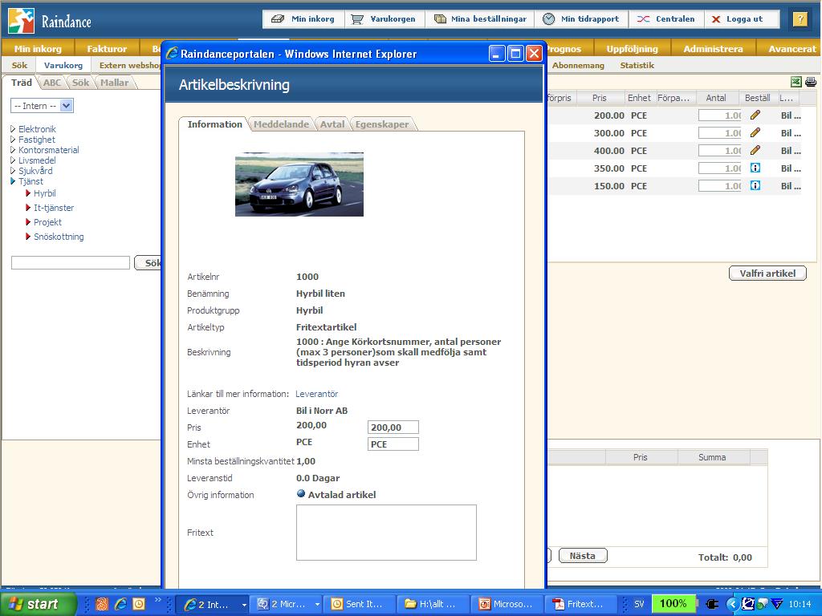Image resolution: width=822 pixels, height=616 pixels.
Task: Follow the Leverantör link
Action: (x=316, y=394)
